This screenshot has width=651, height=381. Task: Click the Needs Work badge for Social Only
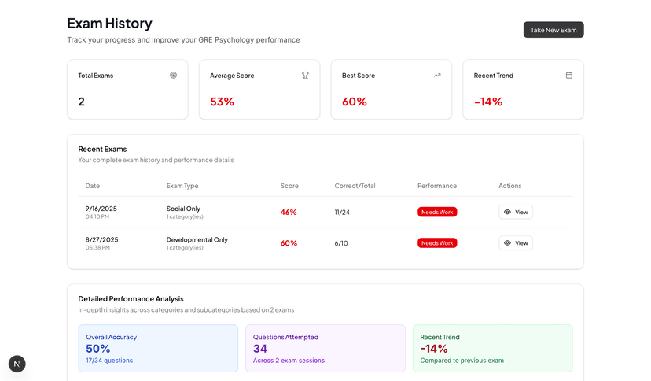pos(437,212)
